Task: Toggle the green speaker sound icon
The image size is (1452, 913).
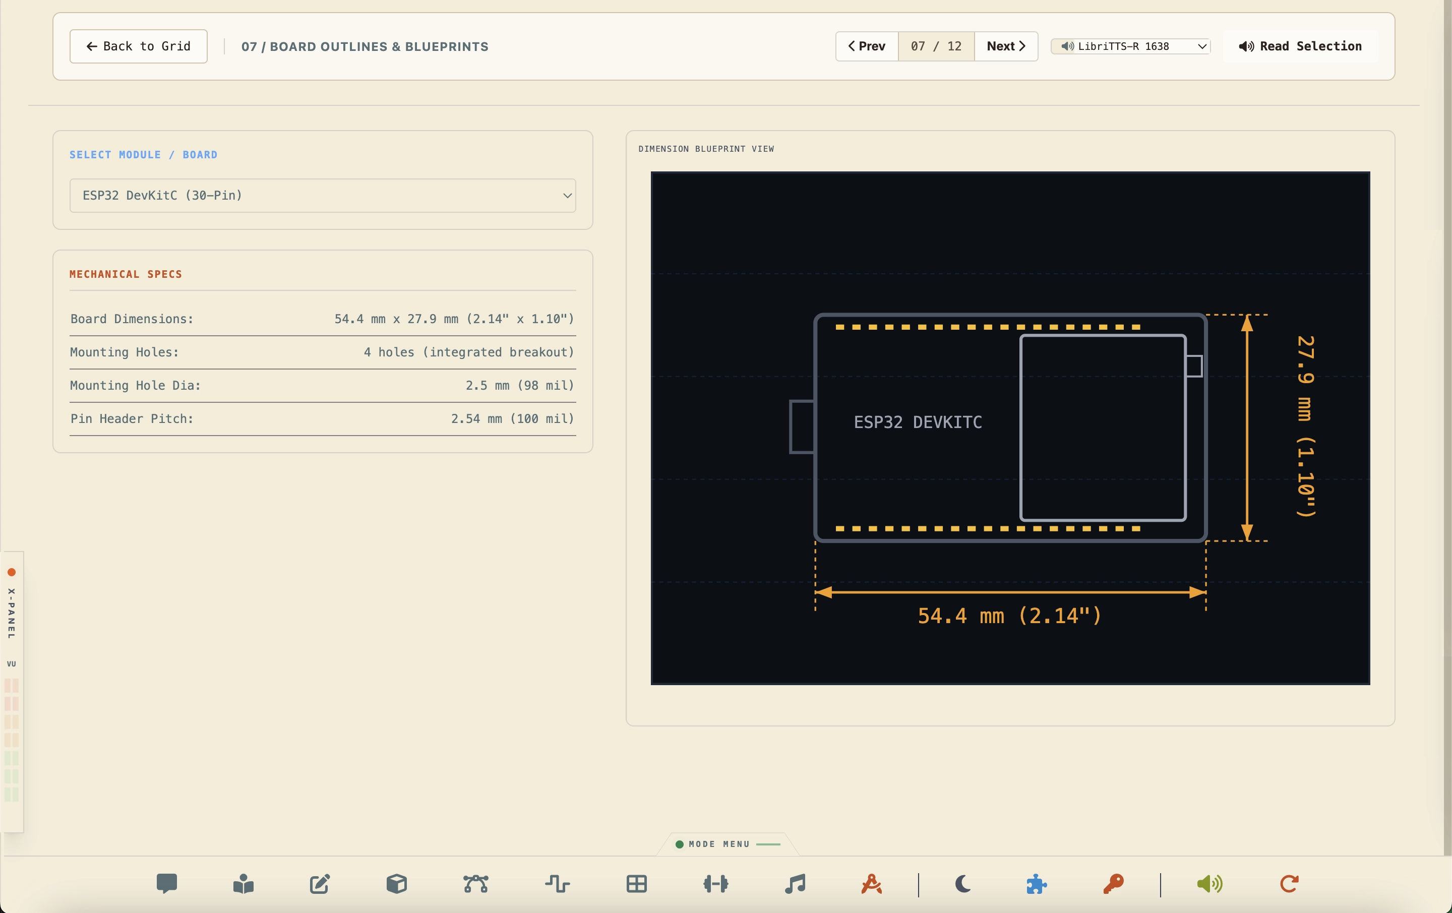Action: pyautogui.click(x=1209, y=883)
